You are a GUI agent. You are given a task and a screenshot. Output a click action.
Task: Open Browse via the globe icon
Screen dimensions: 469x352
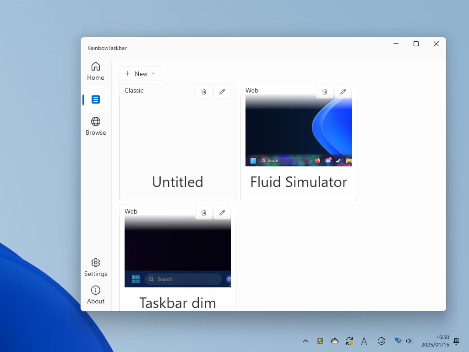pyautogui.click(x=95, y=121)
